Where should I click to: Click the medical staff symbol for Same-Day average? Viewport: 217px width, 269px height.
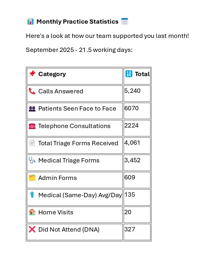32,195
